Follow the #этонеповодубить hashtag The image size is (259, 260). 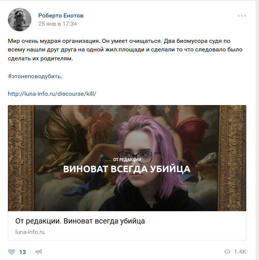click(x=34, y=76)
